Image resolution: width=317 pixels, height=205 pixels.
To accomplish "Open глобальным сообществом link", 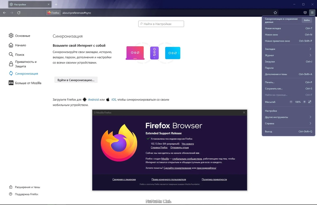I will pyautogui.click(x=187, y=159).
